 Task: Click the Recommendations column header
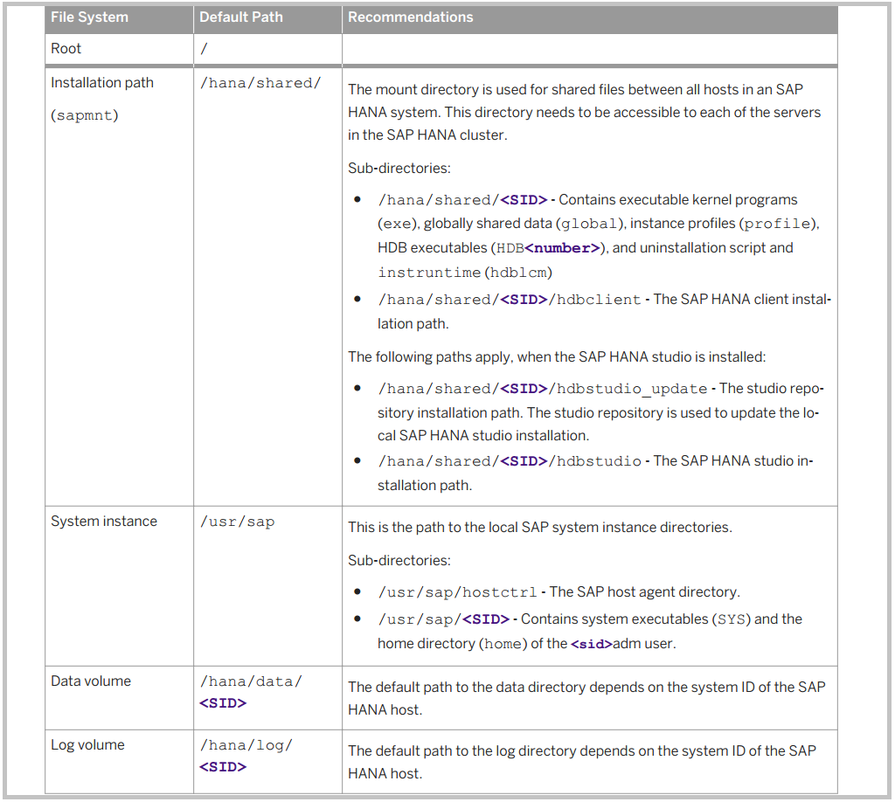(x=411, y=17)
